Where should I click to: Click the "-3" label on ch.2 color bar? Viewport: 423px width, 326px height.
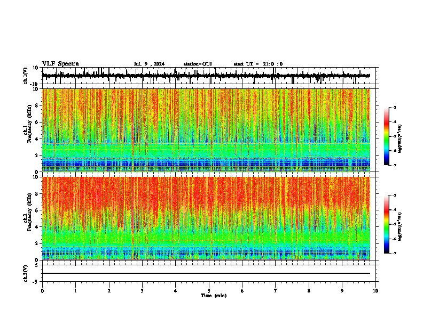tap(394, 195)
